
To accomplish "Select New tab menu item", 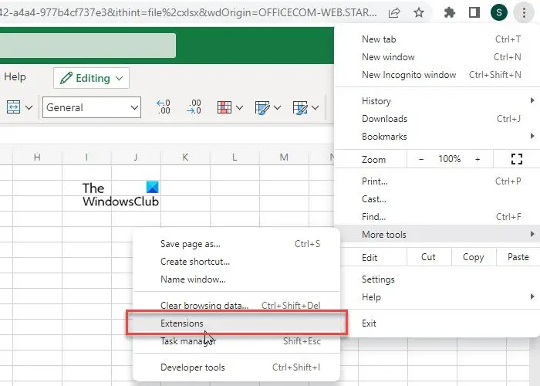I will tap(437, 39).
